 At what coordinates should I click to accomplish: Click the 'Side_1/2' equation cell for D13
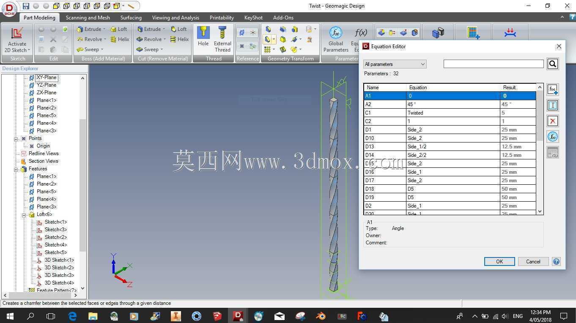tap(453, 147)
